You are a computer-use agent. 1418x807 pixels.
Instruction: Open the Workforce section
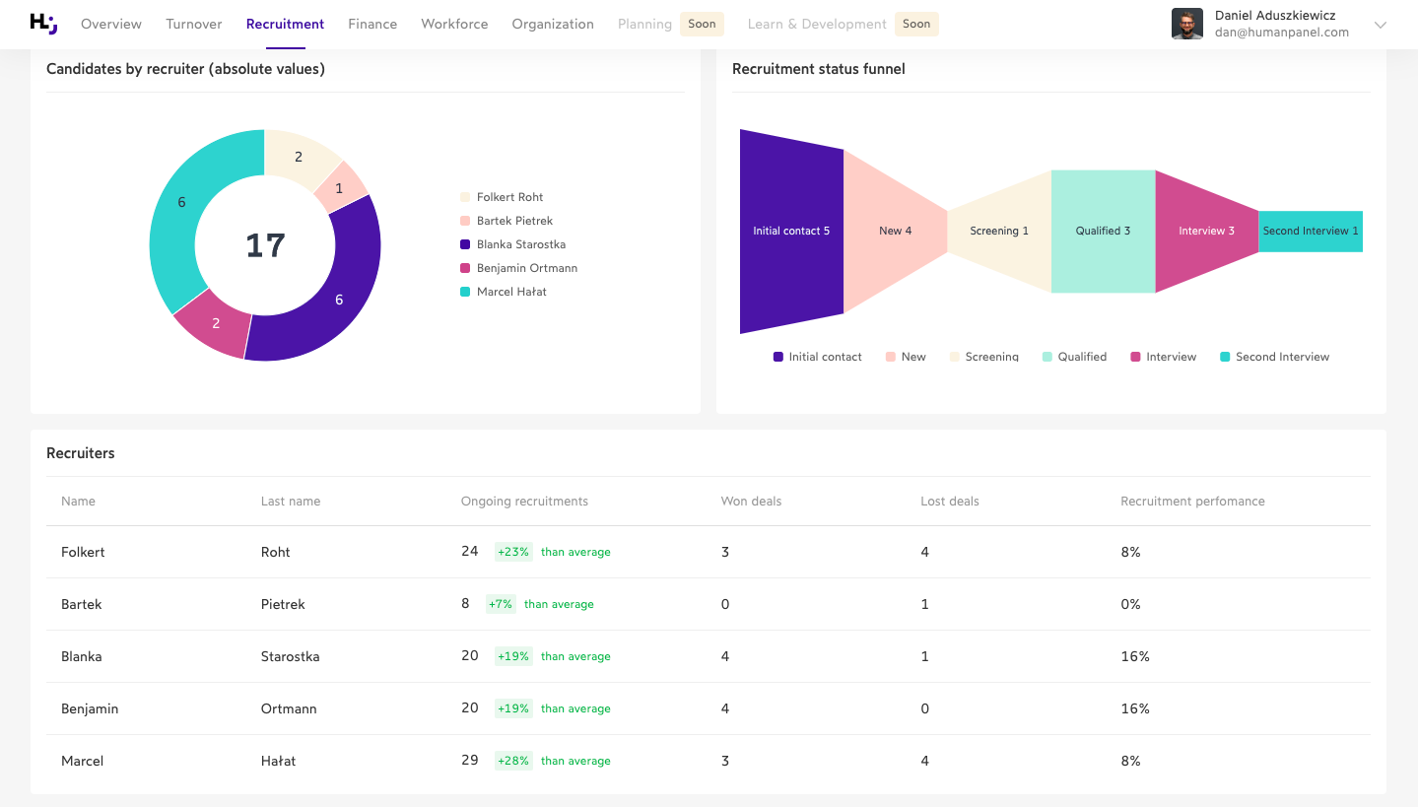click(454, 24)
